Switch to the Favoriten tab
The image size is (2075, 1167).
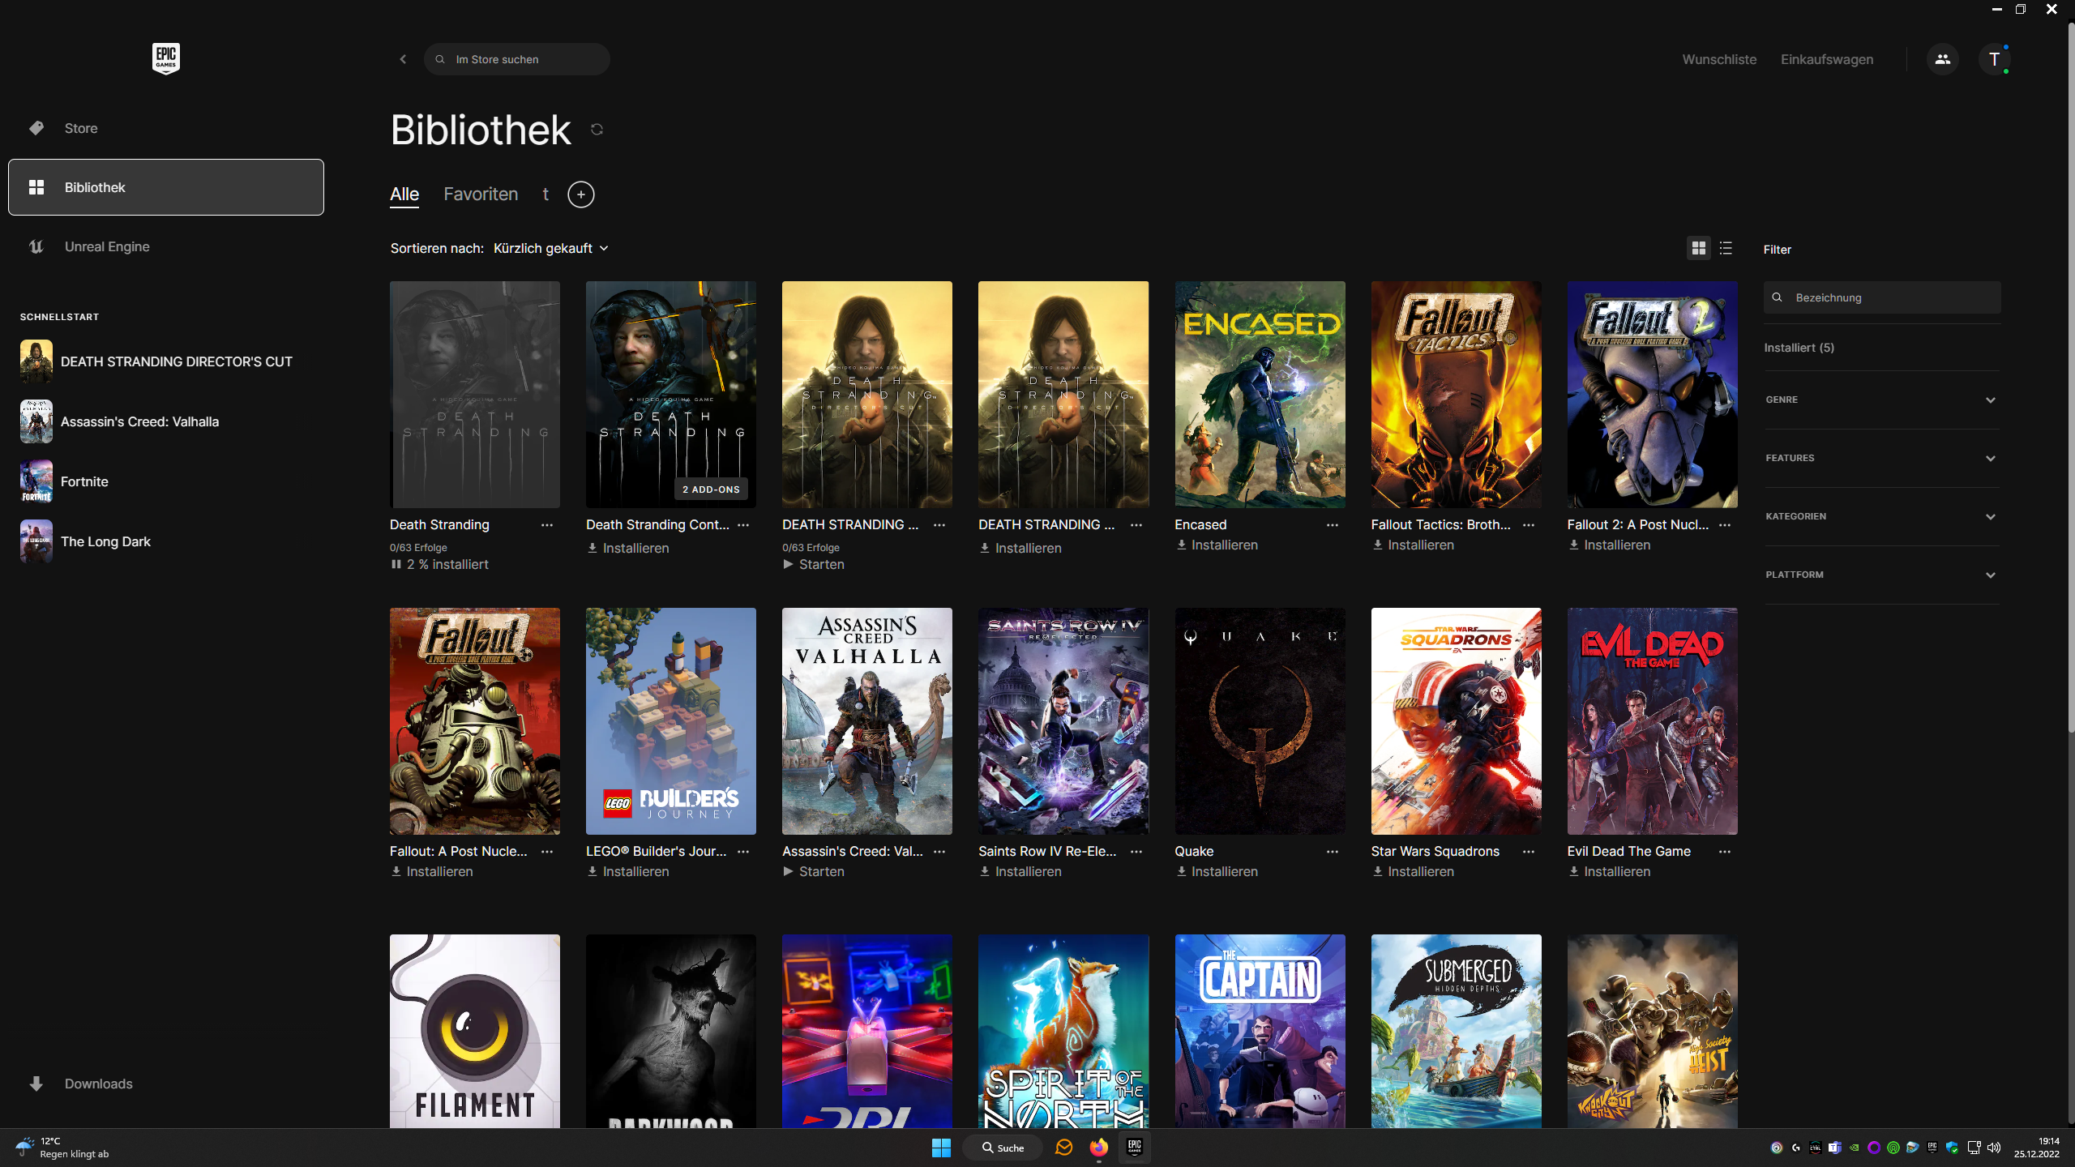[480, 194]
